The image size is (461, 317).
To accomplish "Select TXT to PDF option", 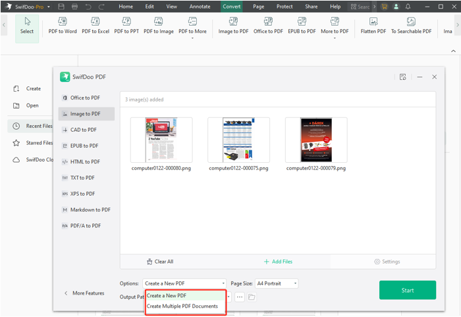I will [x=86, y=178].
